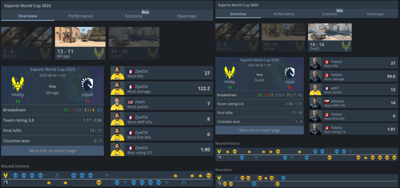The width and height of the screenshot is (400, 188).
Task: Click defuse kit in Vitality row, Dust2 round history
Action: click(x=351, y=152)
